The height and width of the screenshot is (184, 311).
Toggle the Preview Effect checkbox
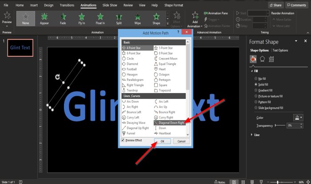point(123,140)
